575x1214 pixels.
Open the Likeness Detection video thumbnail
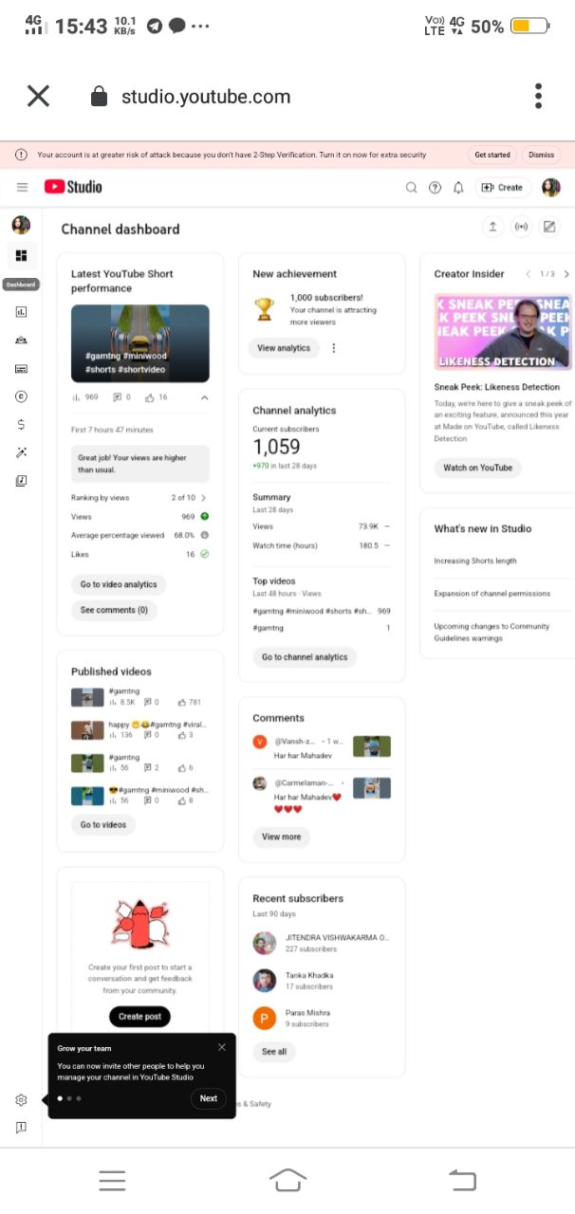[503, 331]
